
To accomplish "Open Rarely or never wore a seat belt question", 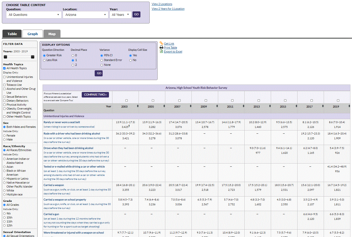I will (62, 122).
